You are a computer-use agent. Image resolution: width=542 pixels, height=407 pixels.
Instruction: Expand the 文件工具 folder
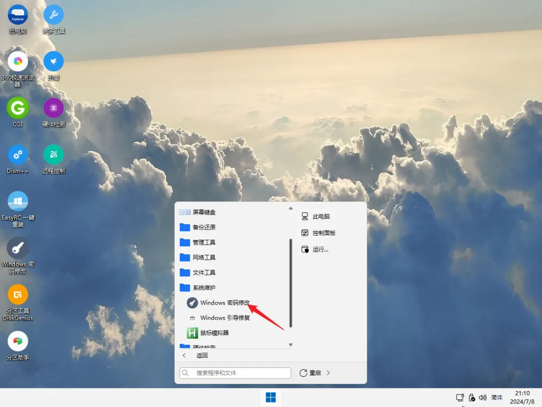pyautogui.click(x=233, y=272)
